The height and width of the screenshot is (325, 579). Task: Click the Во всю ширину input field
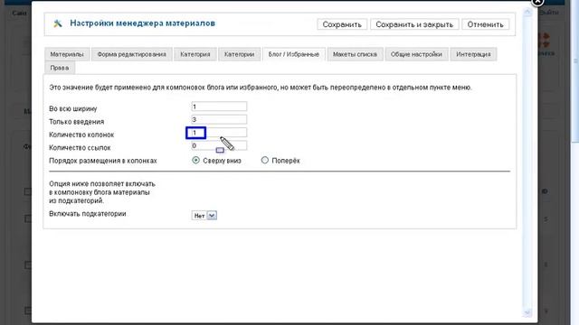click(x=219, y=107)
